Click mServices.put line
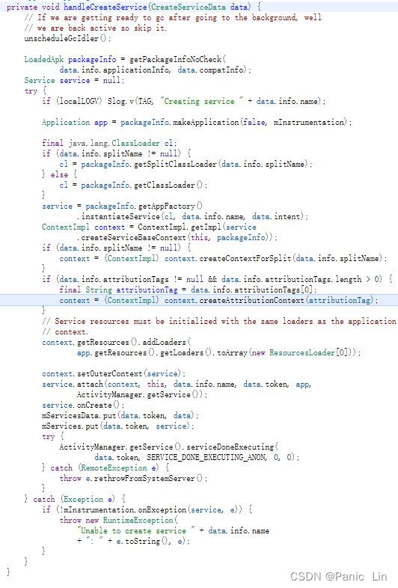The image size is (398, 588). click(x=117, y=426)
